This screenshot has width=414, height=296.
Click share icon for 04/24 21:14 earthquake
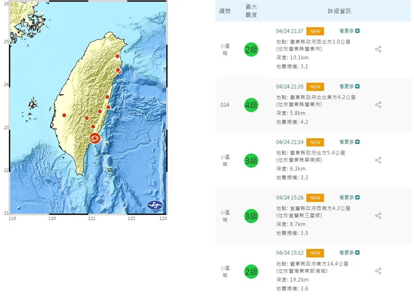(378, 160)
